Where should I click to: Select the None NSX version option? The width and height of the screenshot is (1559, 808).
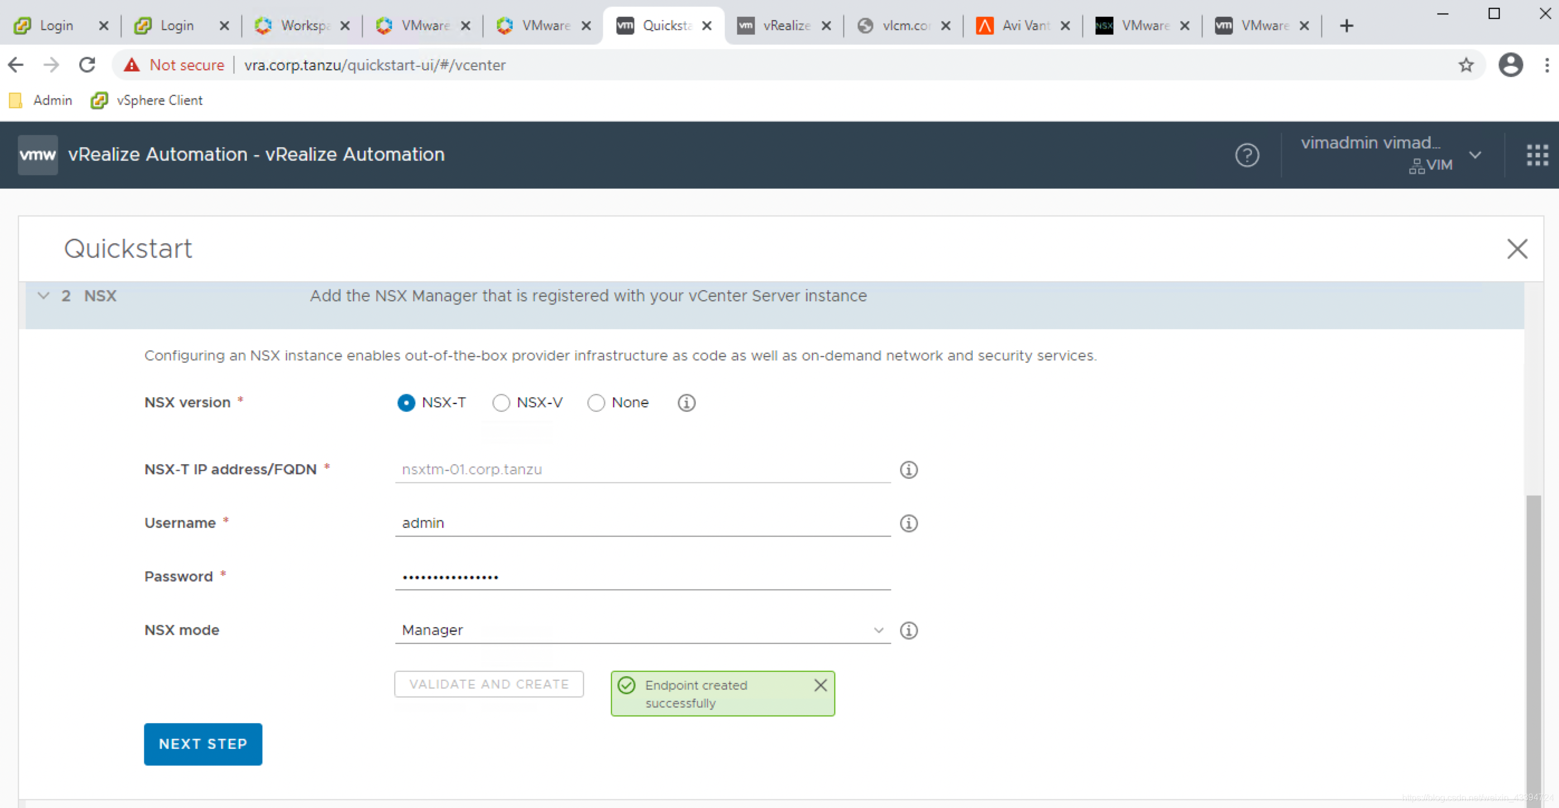[x=596, y=403]
